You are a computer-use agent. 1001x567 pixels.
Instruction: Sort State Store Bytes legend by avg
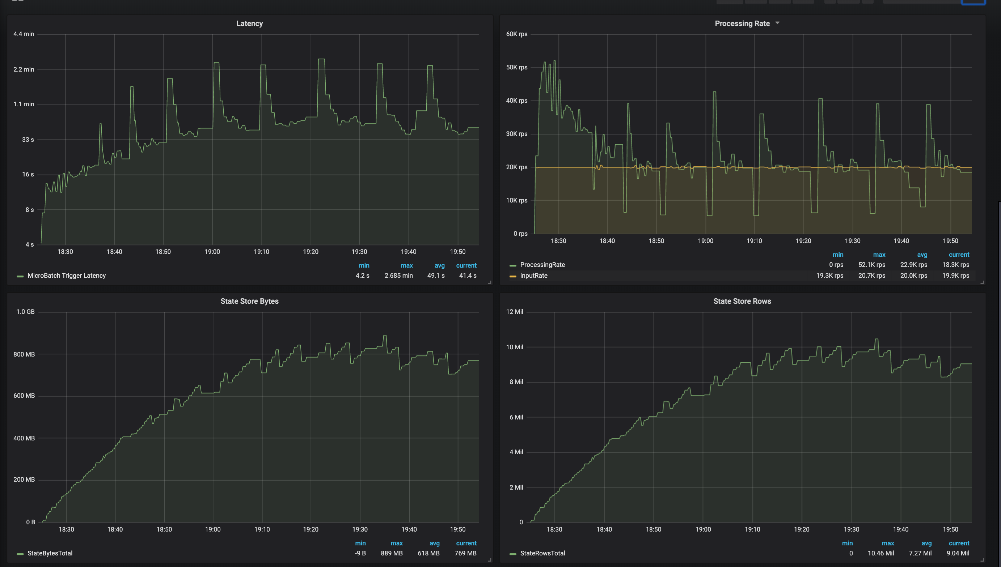click(x=435, y=543)
